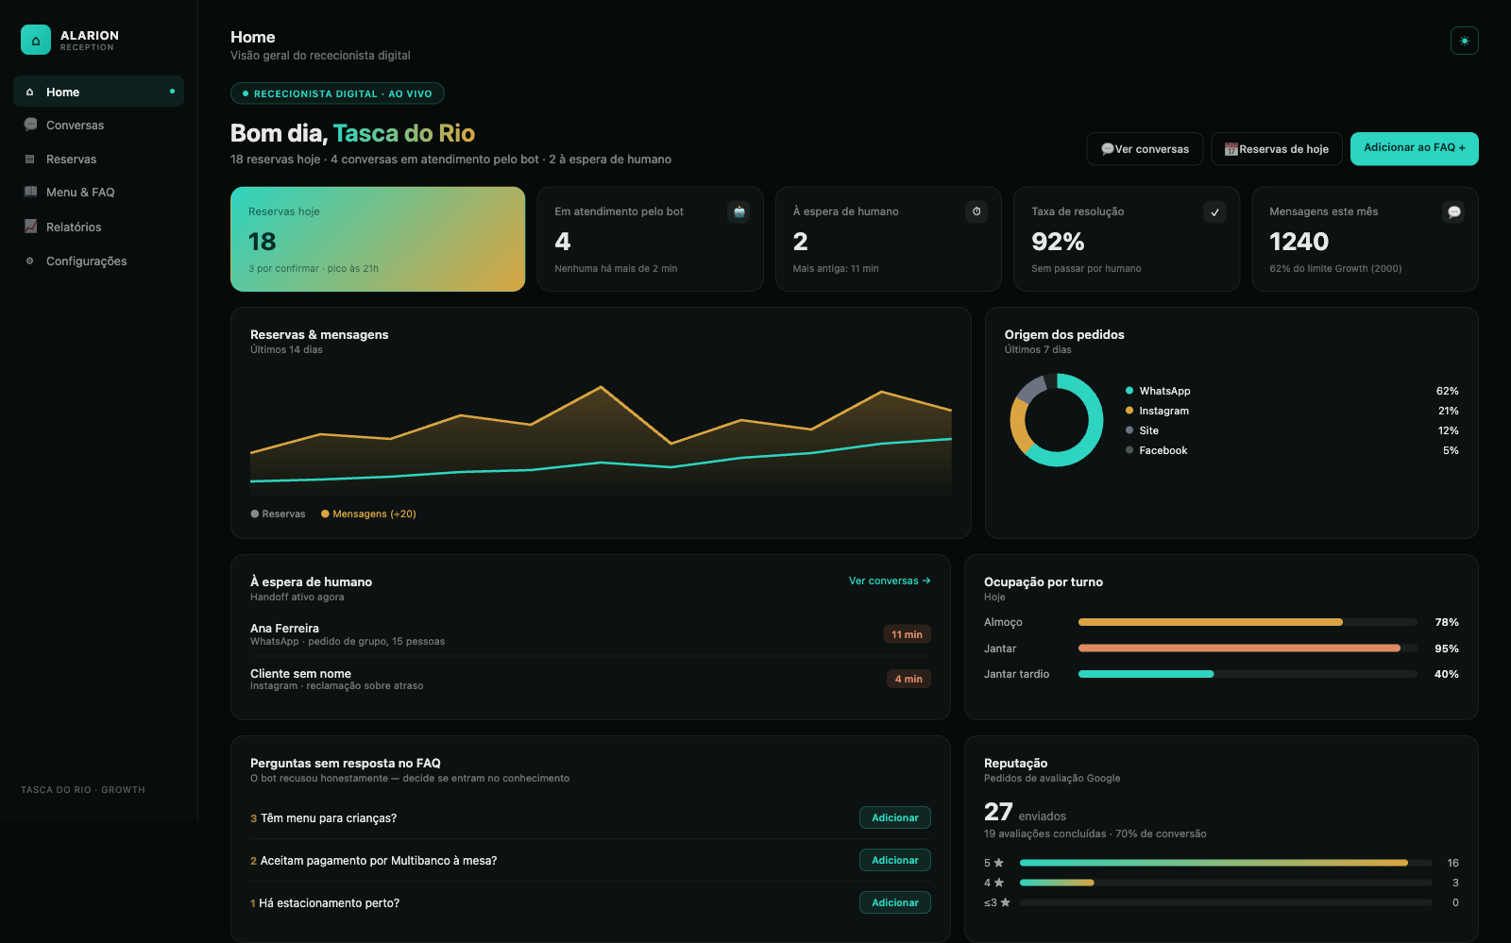Screen dimensions: 1511x943
Task: Click the chat icon on Mensagens este mês card
Action: point(1454,212)
